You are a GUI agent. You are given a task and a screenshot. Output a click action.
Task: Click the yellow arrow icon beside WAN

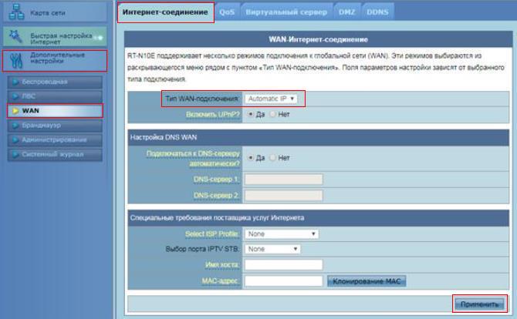pos(15,111)
